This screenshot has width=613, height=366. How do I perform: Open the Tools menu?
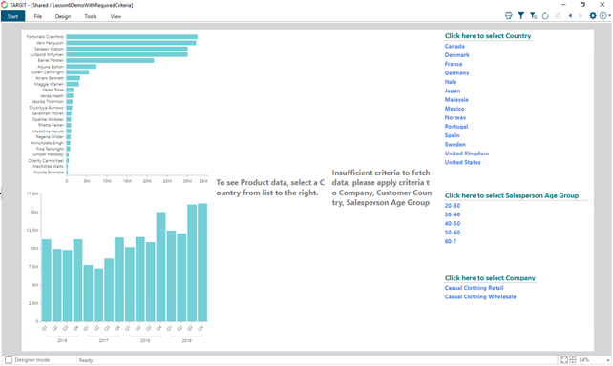tap(91, 16)
